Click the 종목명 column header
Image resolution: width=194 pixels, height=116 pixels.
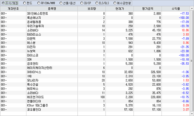(52, 9)
